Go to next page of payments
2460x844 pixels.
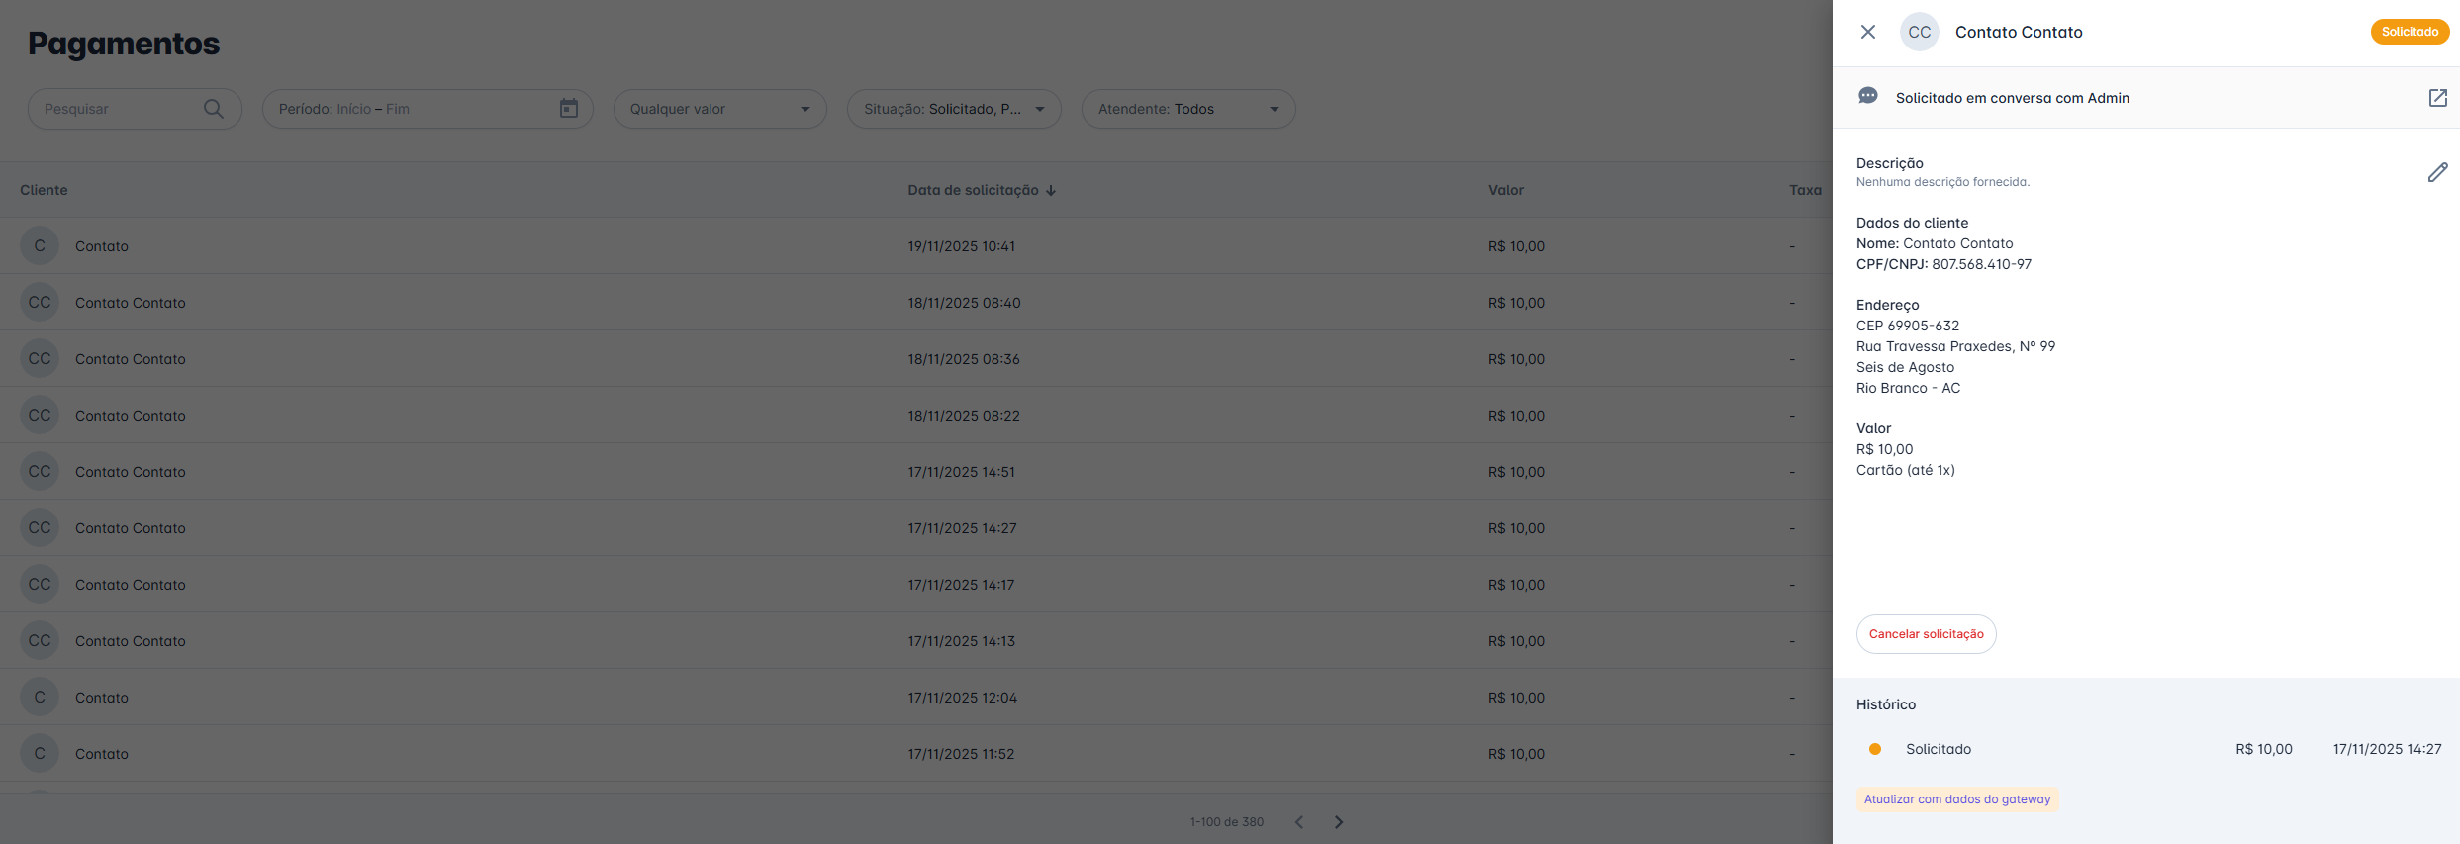coord(1338,822)
